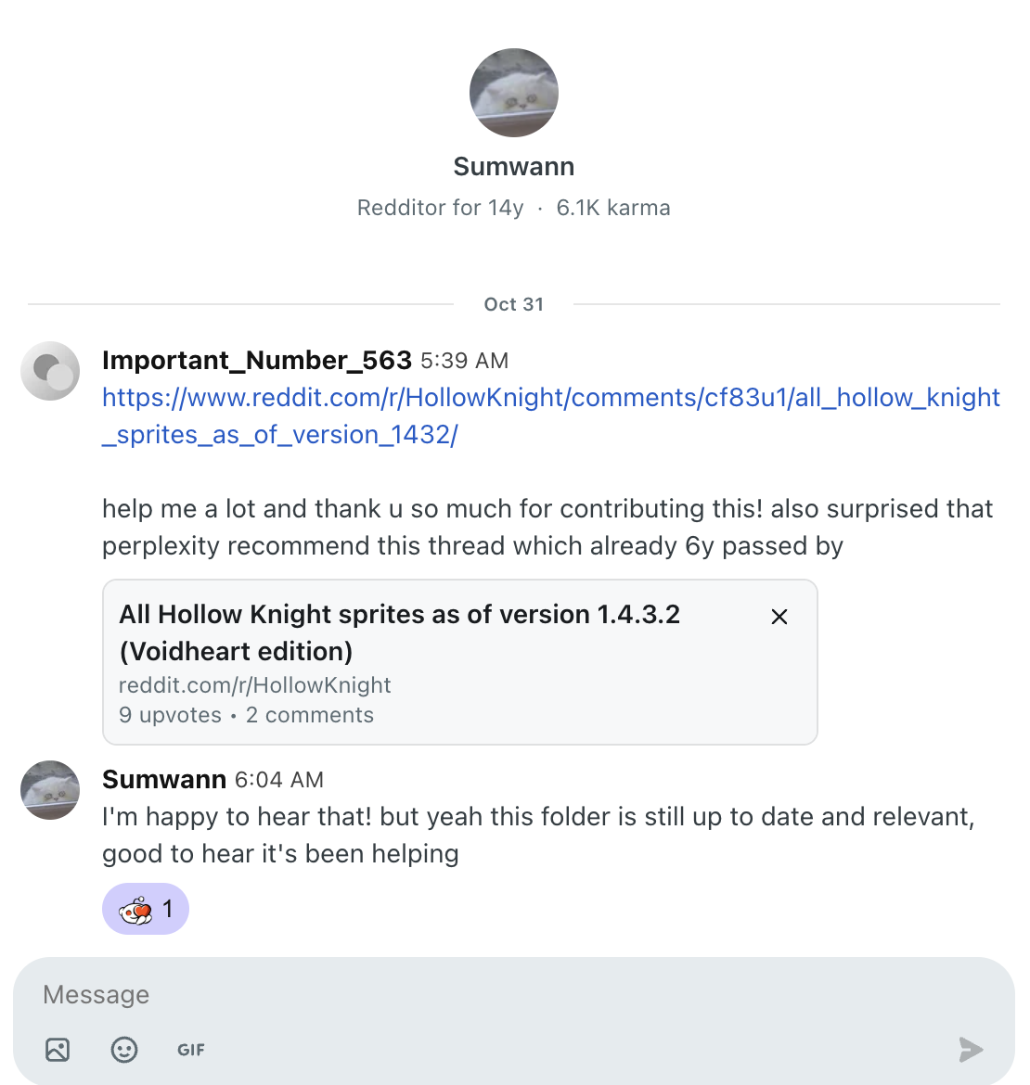Open the image upload icon in message bar
Image resolution: width=1030 pixels, height=1085 pixels.
point(57,1050)
